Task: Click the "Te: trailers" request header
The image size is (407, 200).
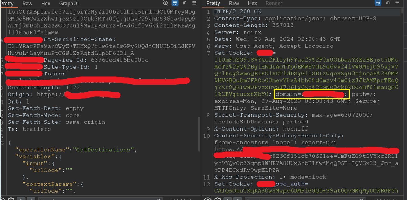Action: (x=29, y=129)
